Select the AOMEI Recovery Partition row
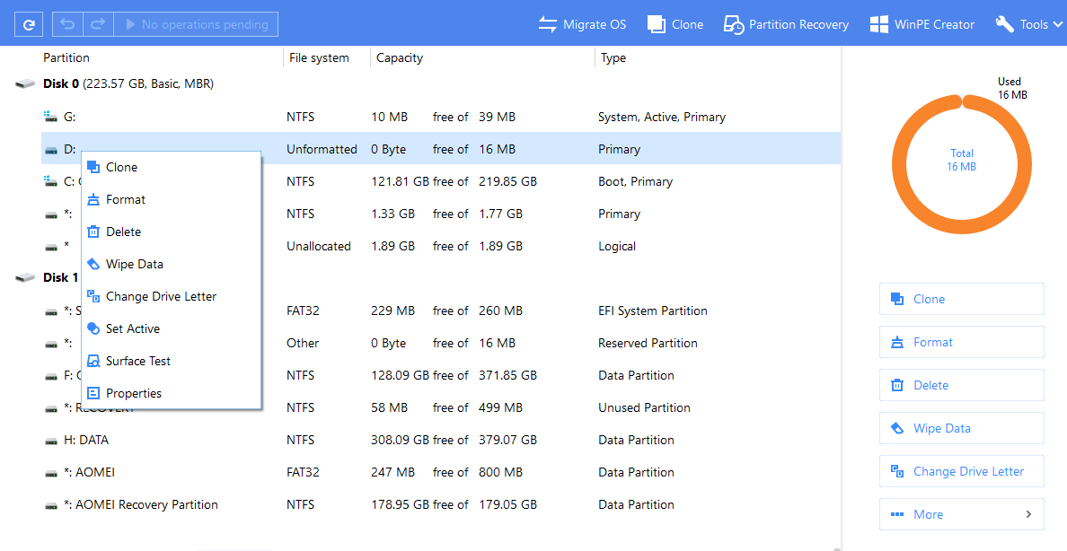The height and width of the screenshot is (551, 1067). 440,504
